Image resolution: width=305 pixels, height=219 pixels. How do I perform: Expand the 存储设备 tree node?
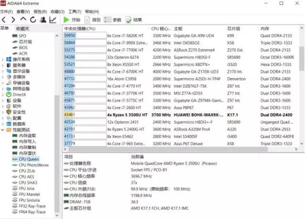point(3,83)
